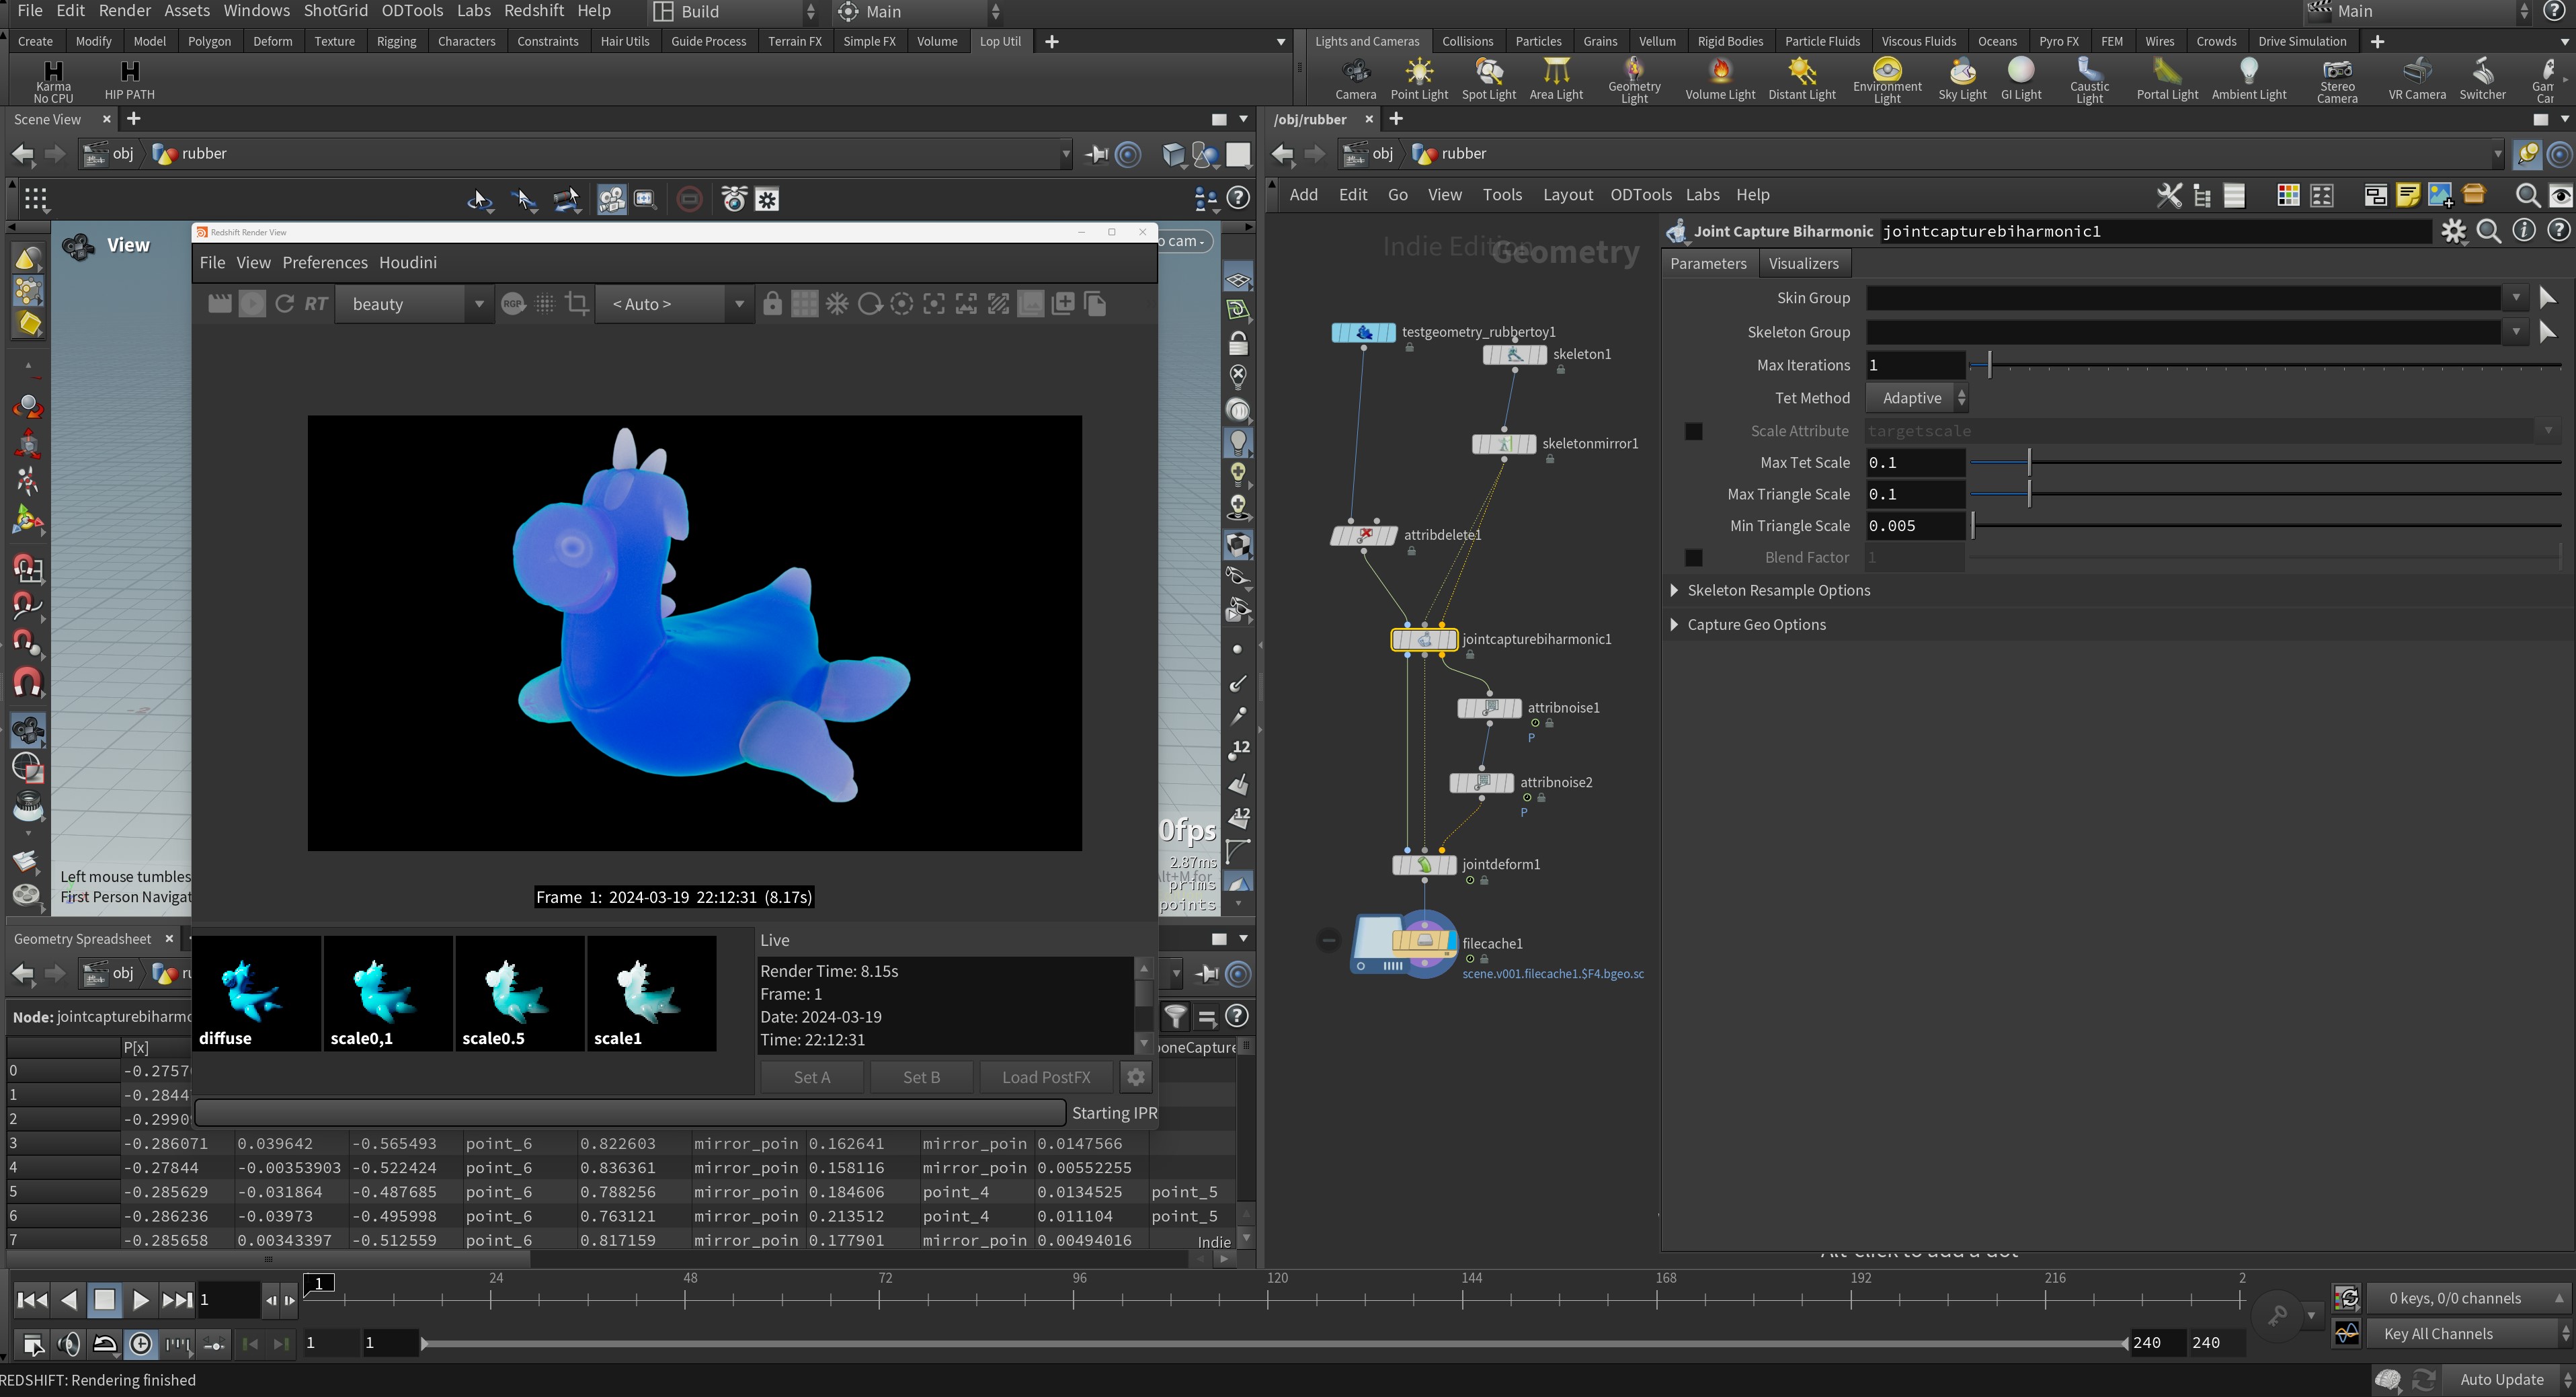2576x1397 pixels.
Task: Create an Environment Light
Action: click(1887, 79)
